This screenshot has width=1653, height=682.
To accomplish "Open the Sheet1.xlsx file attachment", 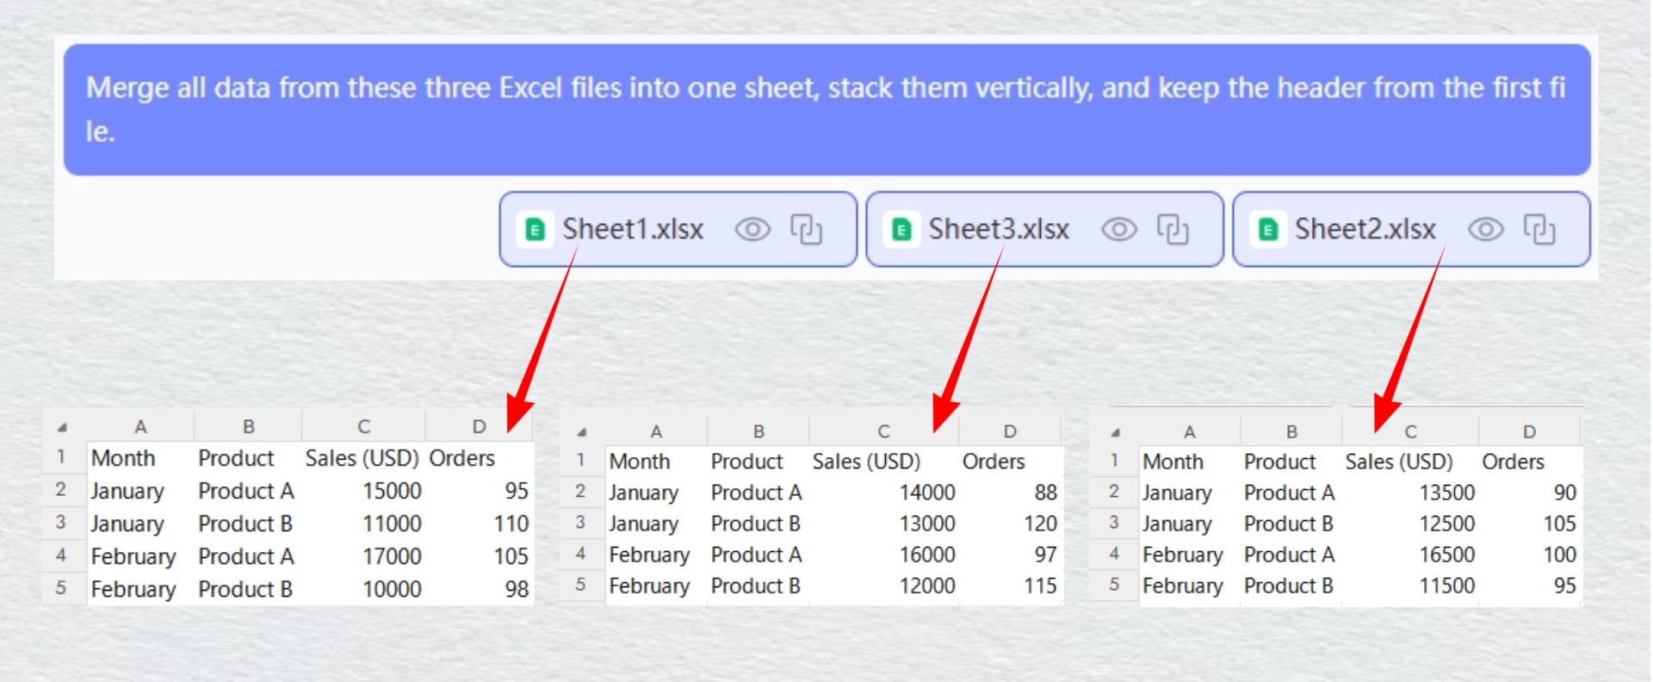I will [x=633, y=230].
